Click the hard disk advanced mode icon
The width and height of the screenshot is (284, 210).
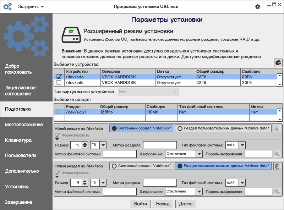tap(70, 34)
